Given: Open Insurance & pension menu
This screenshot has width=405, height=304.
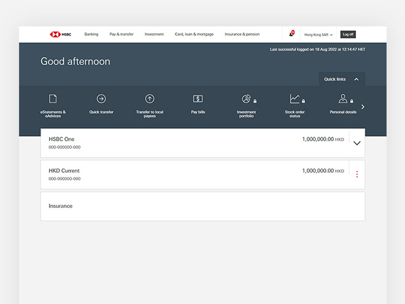Looking at the screenshot, I should [x=242, y=34].
